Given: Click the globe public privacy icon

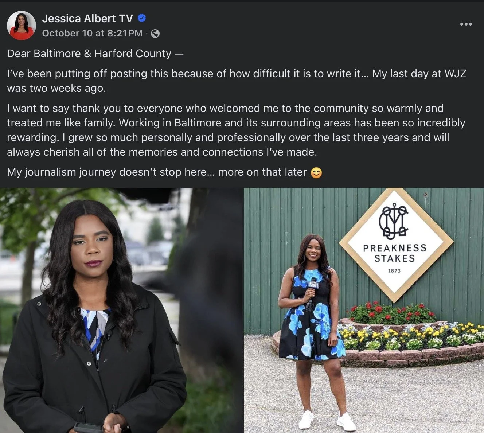Looking at the screenshot, I should [x=155, y=34].
